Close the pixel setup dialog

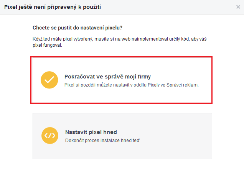(x=238, y=7)
